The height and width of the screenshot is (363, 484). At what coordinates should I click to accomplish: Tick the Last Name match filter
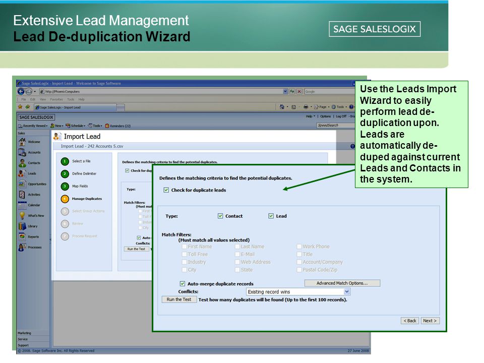237,247
